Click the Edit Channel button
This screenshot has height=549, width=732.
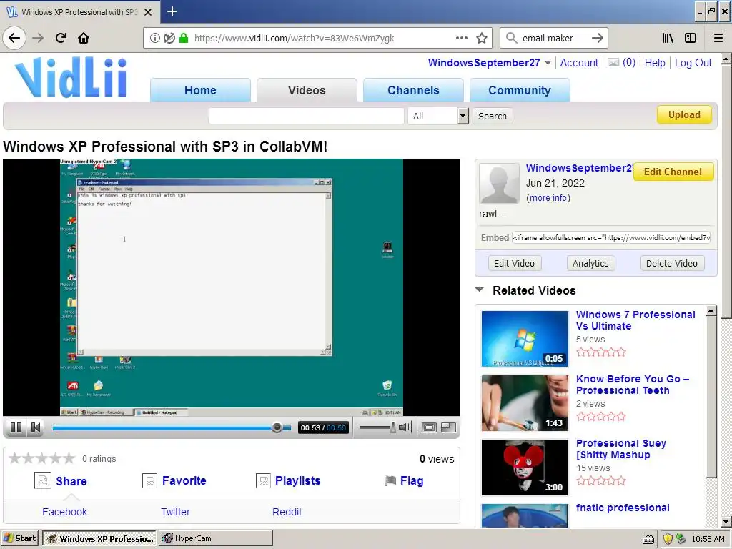[673, 172]
